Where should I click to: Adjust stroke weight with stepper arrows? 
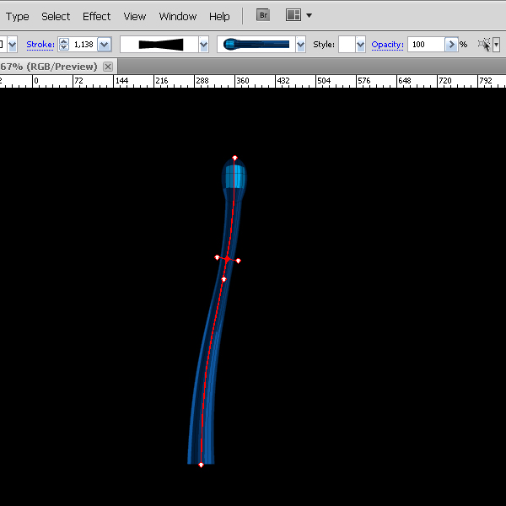pyautogui.click(x=64, y=45)
